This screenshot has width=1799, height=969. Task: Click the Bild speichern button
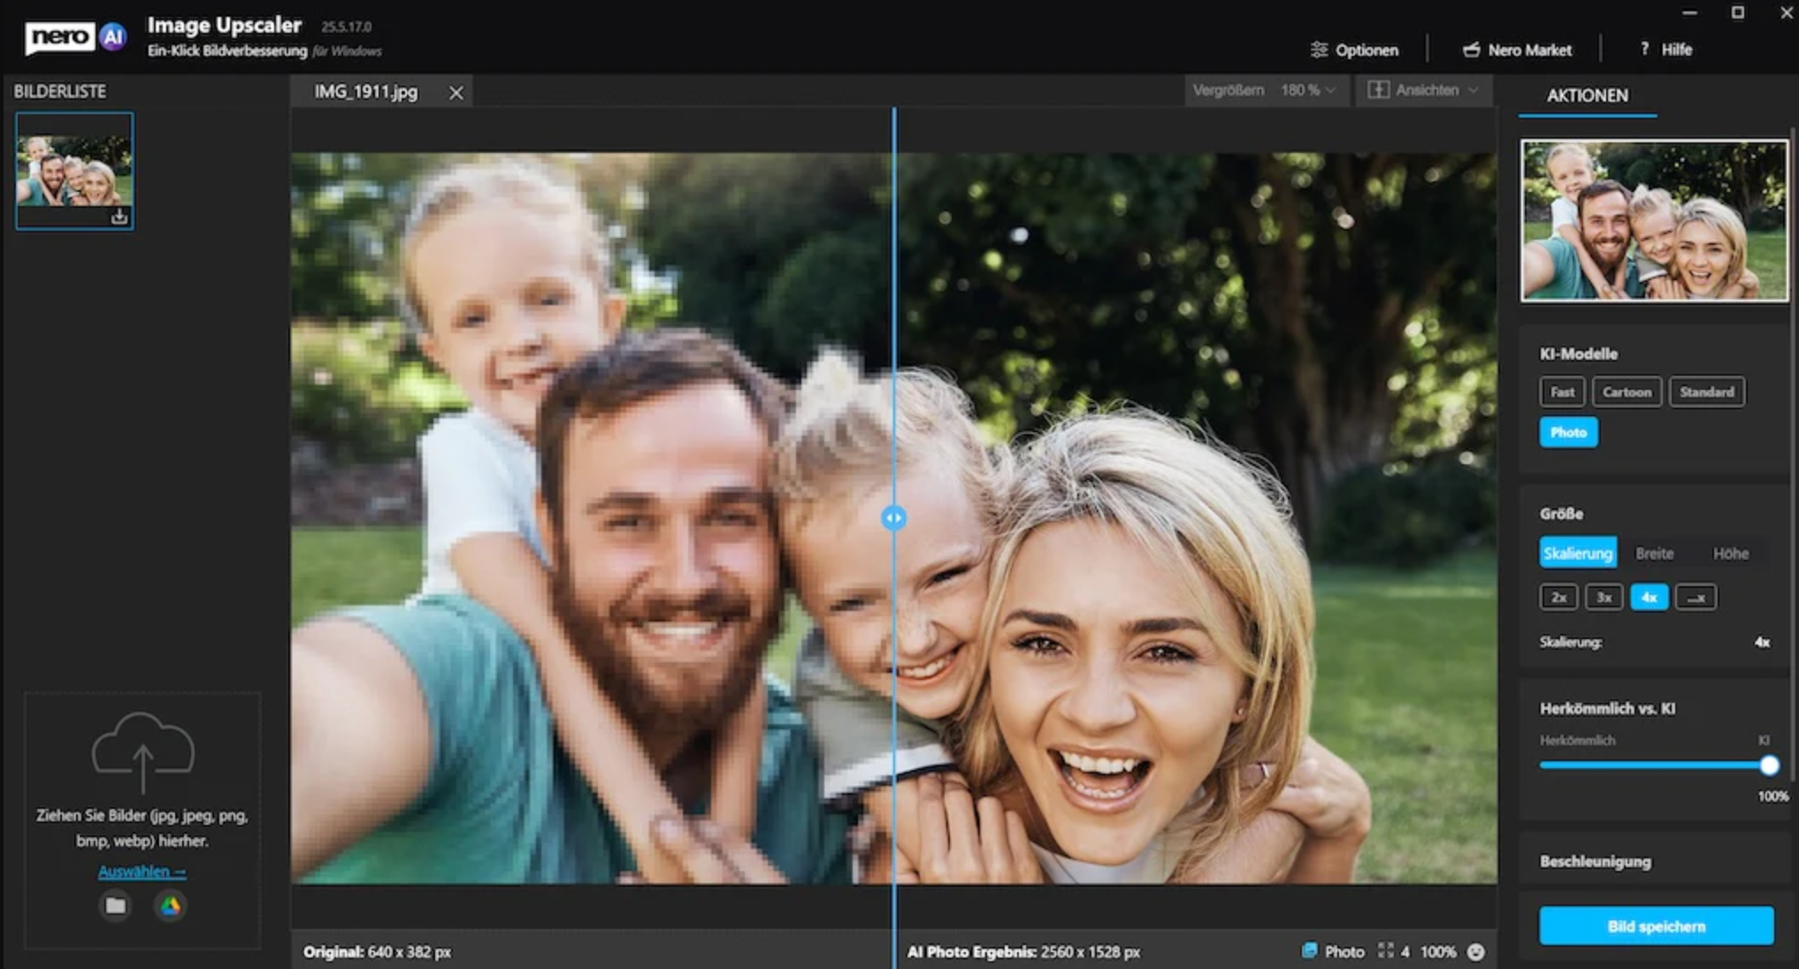pos(1656,927)
